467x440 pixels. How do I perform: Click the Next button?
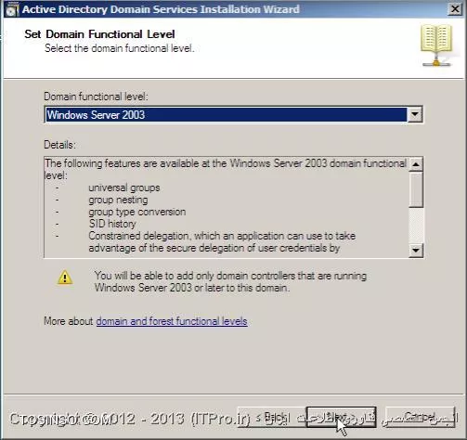(342, 417)
